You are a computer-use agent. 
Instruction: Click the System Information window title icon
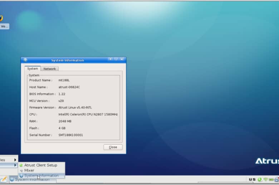(x=25, y=60)
